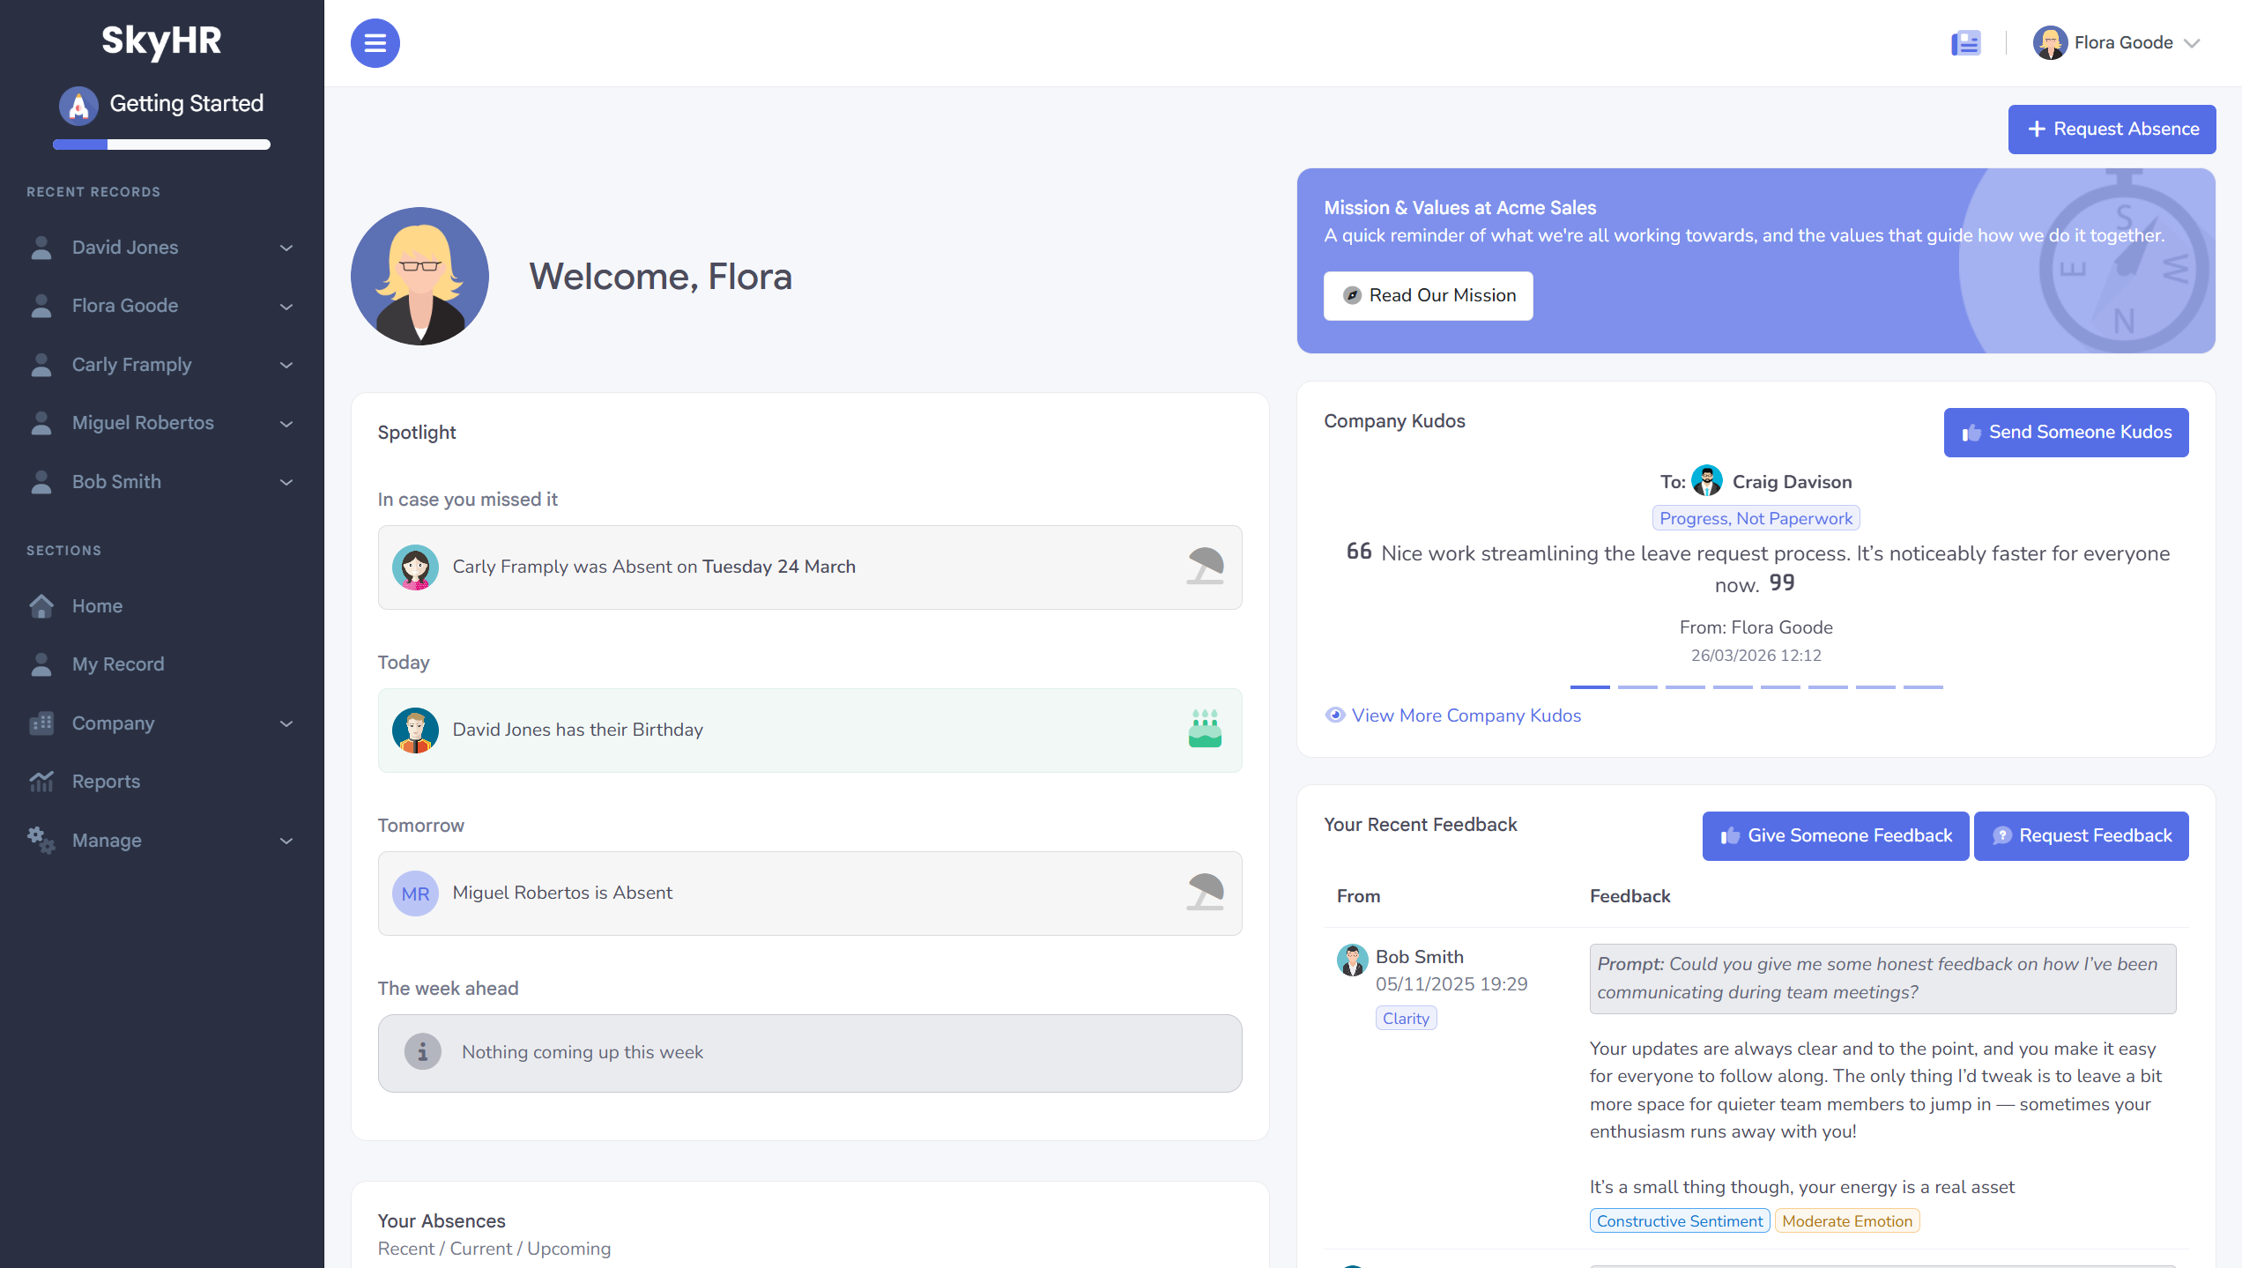Click the absence umbrella icon for Miguel Robertos
This screenshot has width=2242, height=1268.
coord(1205,893)
